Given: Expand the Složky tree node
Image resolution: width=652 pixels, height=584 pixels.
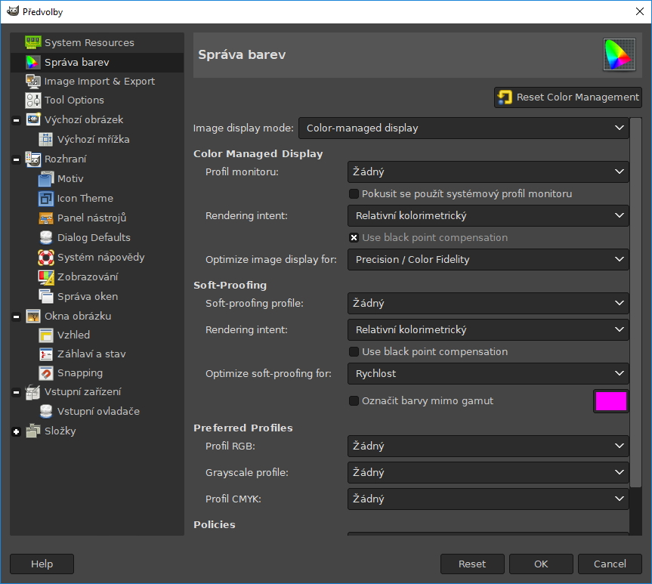Looking at the screenshot, I should pyautogui.click(x=17, y=431).
